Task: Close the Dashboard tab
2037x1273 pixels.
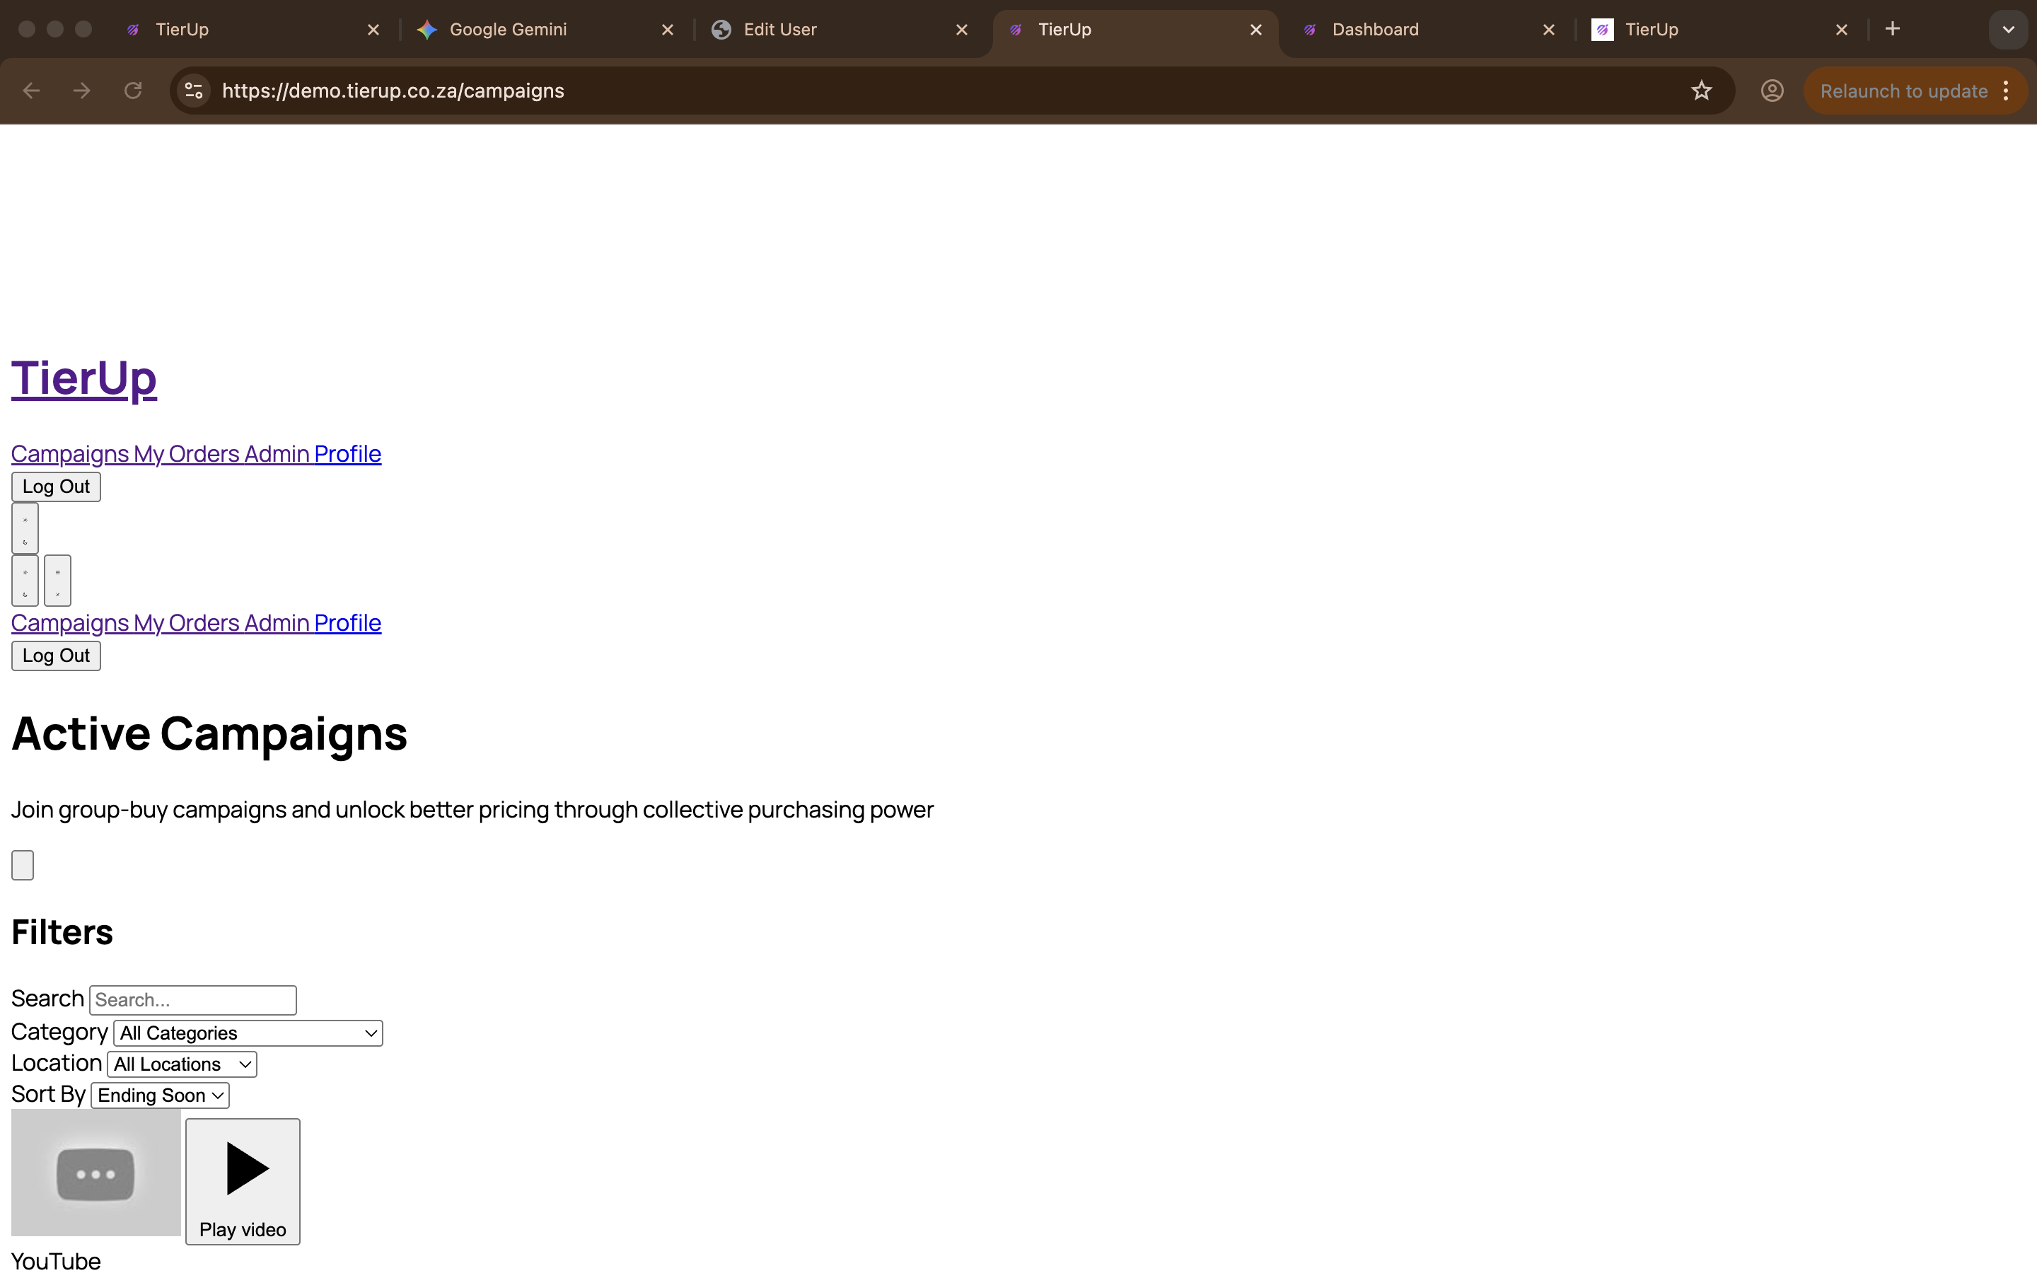Action: click(1548, 30)
